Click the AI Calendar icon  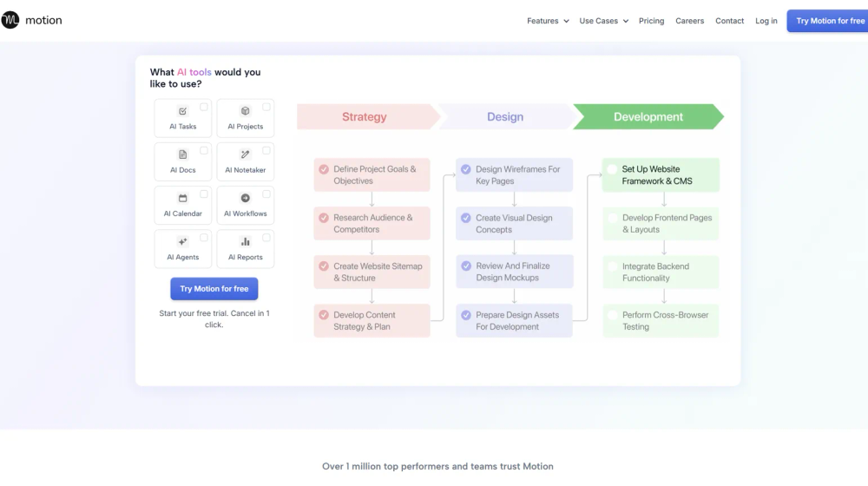[182, 198]
